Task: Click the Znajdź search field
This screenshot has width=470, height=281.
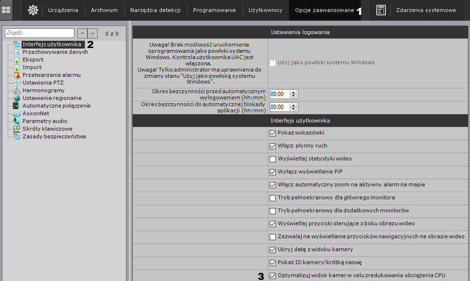Action: pyautogui.click(x=39, y=33)
